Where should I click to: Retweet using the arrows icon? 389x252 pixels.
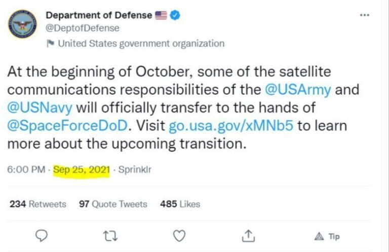point(110,235)
